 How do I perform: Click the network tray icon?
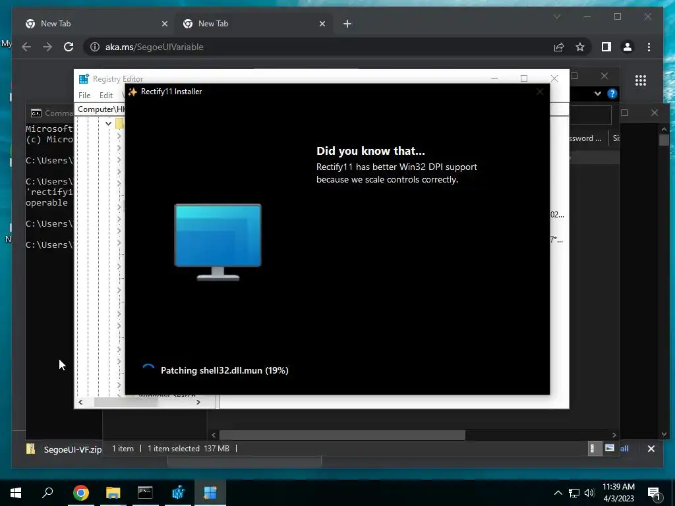[x=574, y=493]
